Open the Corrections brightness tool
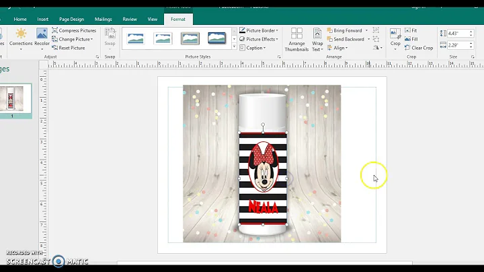This screenshot has width=484, height=272. [21, 40]
